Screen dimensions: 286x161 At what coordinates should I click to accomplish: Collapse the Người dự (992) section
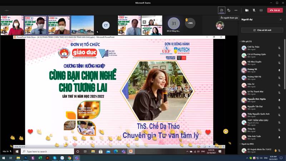[240, 144]
